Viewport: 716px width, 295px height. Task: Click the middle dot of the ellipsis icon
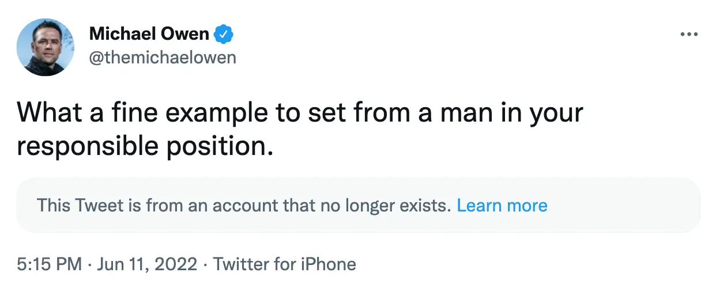click(x=689, y=35)
